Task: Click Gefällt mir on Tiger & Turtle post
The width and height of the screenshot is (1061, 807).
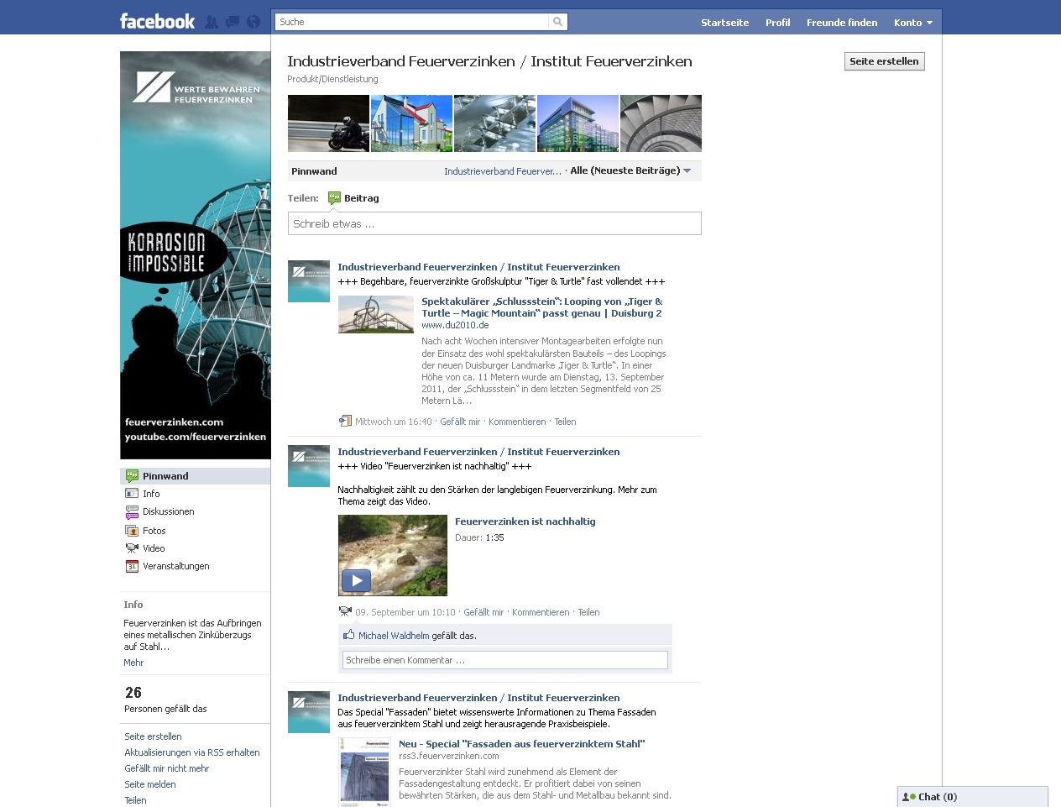Action: 460,422
